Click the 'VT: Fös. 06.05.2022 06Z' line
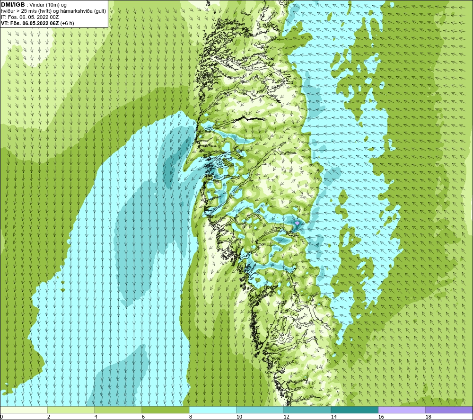 click(30, 23)
